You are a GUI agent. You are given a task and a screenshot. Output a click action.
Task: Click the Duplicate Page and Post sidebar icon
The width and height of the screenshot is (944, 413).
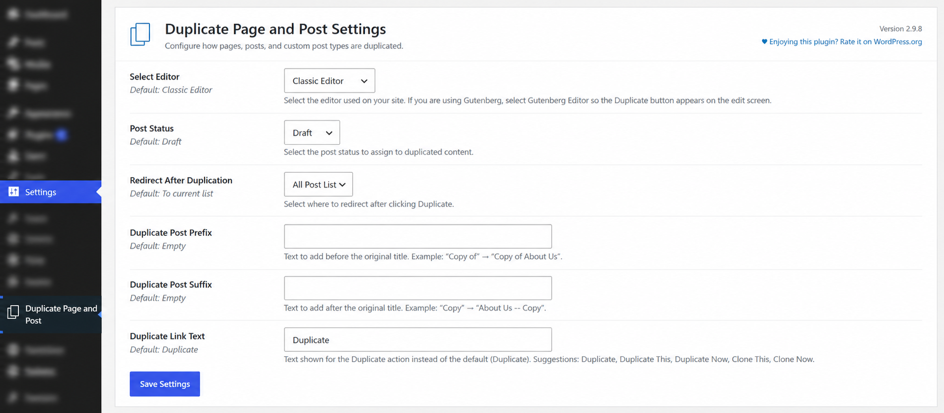coord(13,312)
